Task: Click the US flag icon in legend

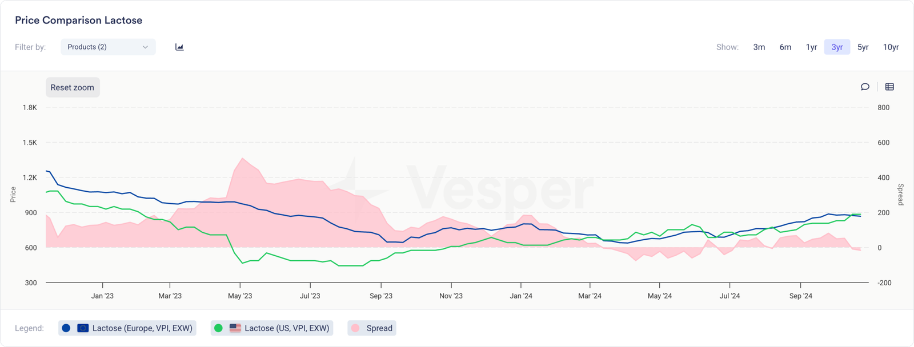Action: [x=235, y=328]
